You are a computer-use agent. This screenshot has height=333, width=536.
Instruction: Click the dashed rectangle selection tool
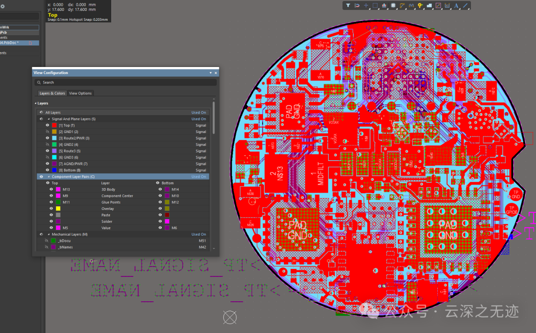[375, 5]
